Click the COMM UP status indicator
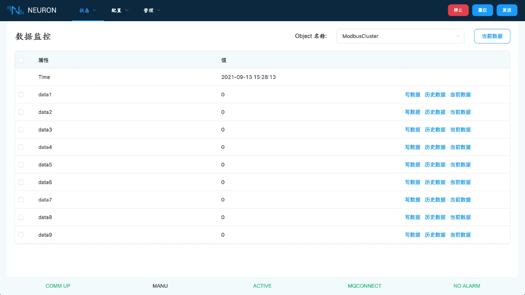Screen dimensions: 525x295 (58, 286)
